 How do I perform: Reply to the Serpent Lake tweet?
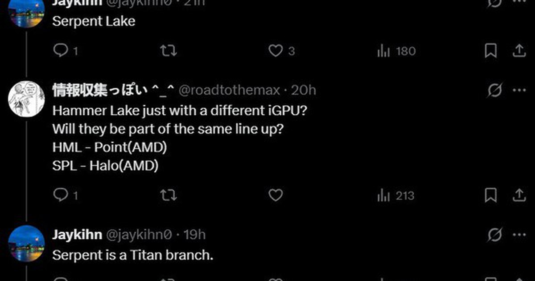click(x=60, y=51)
